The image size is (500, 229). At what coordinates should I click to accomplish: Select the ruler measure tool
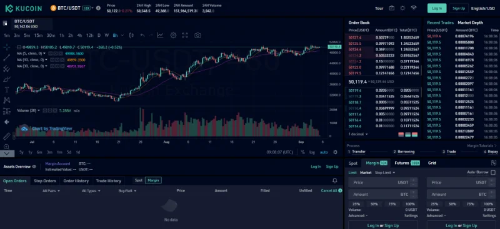[6, 136]
